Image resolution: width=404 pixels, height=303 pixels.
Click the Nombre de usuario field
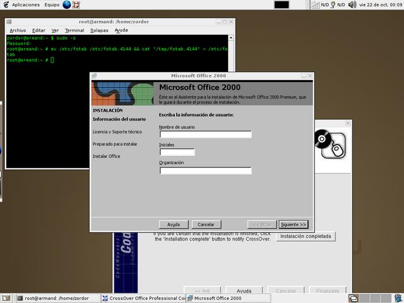[x=205, y=134]
